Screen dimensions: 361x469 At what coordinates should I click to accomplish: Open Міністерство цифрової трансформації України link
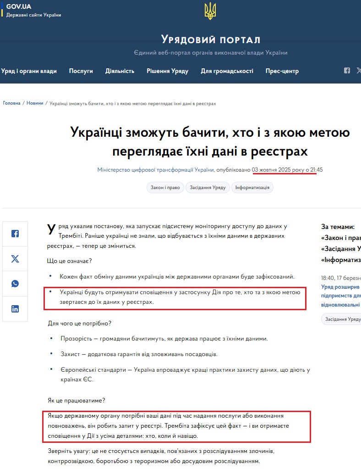(x=156, y=170)
